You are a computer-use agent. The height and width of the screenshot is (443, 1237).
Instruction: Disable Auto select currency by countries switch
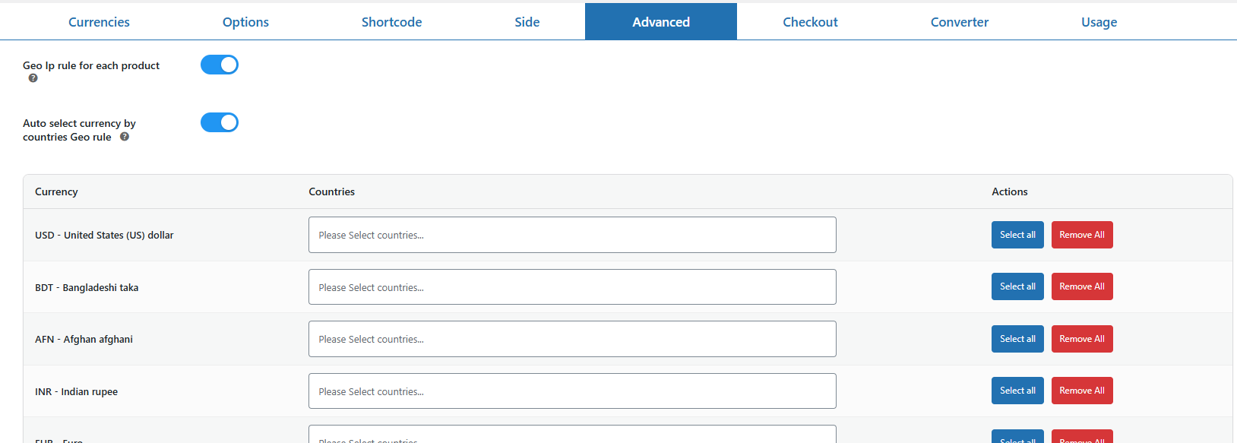pyautogui.click(x=220, y=122)
